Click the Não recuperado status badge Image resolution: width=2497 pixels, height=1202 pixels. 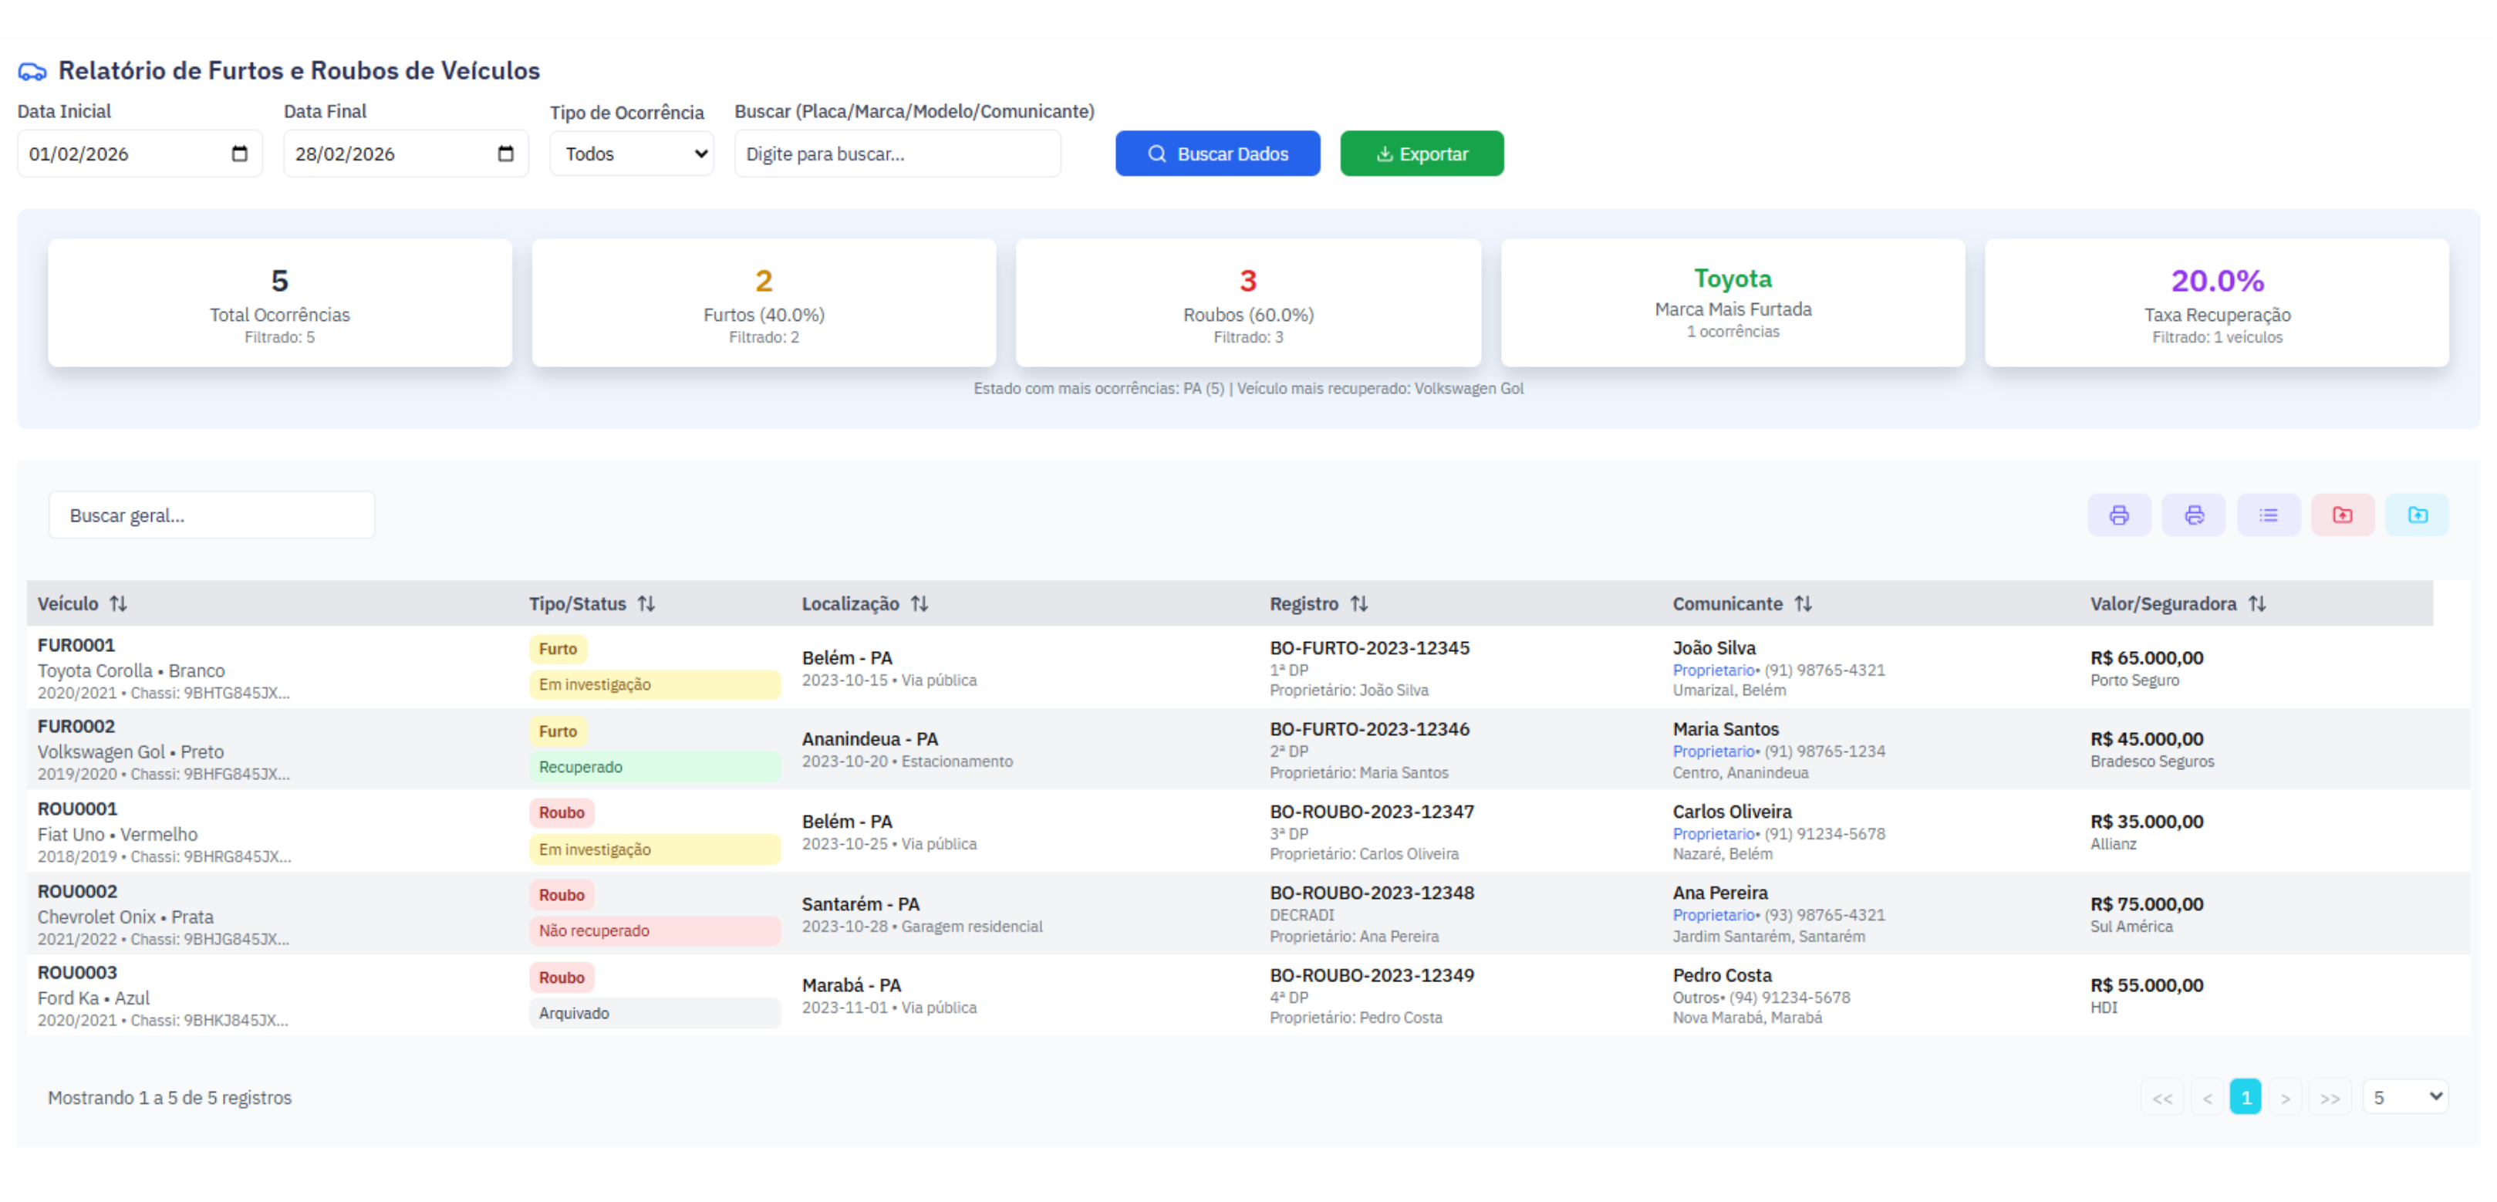[x=654, y=930]
